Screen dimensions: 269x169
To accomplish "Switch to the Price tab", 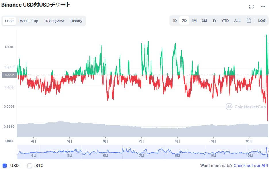I will [x=9, y=21].
